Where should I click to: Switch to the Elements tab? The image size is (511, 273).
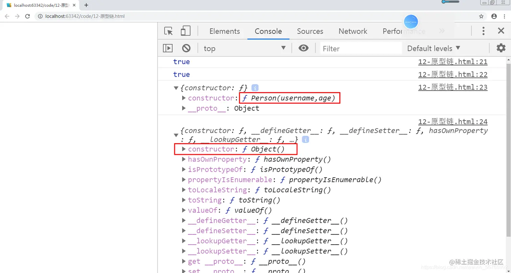point(224,31)
